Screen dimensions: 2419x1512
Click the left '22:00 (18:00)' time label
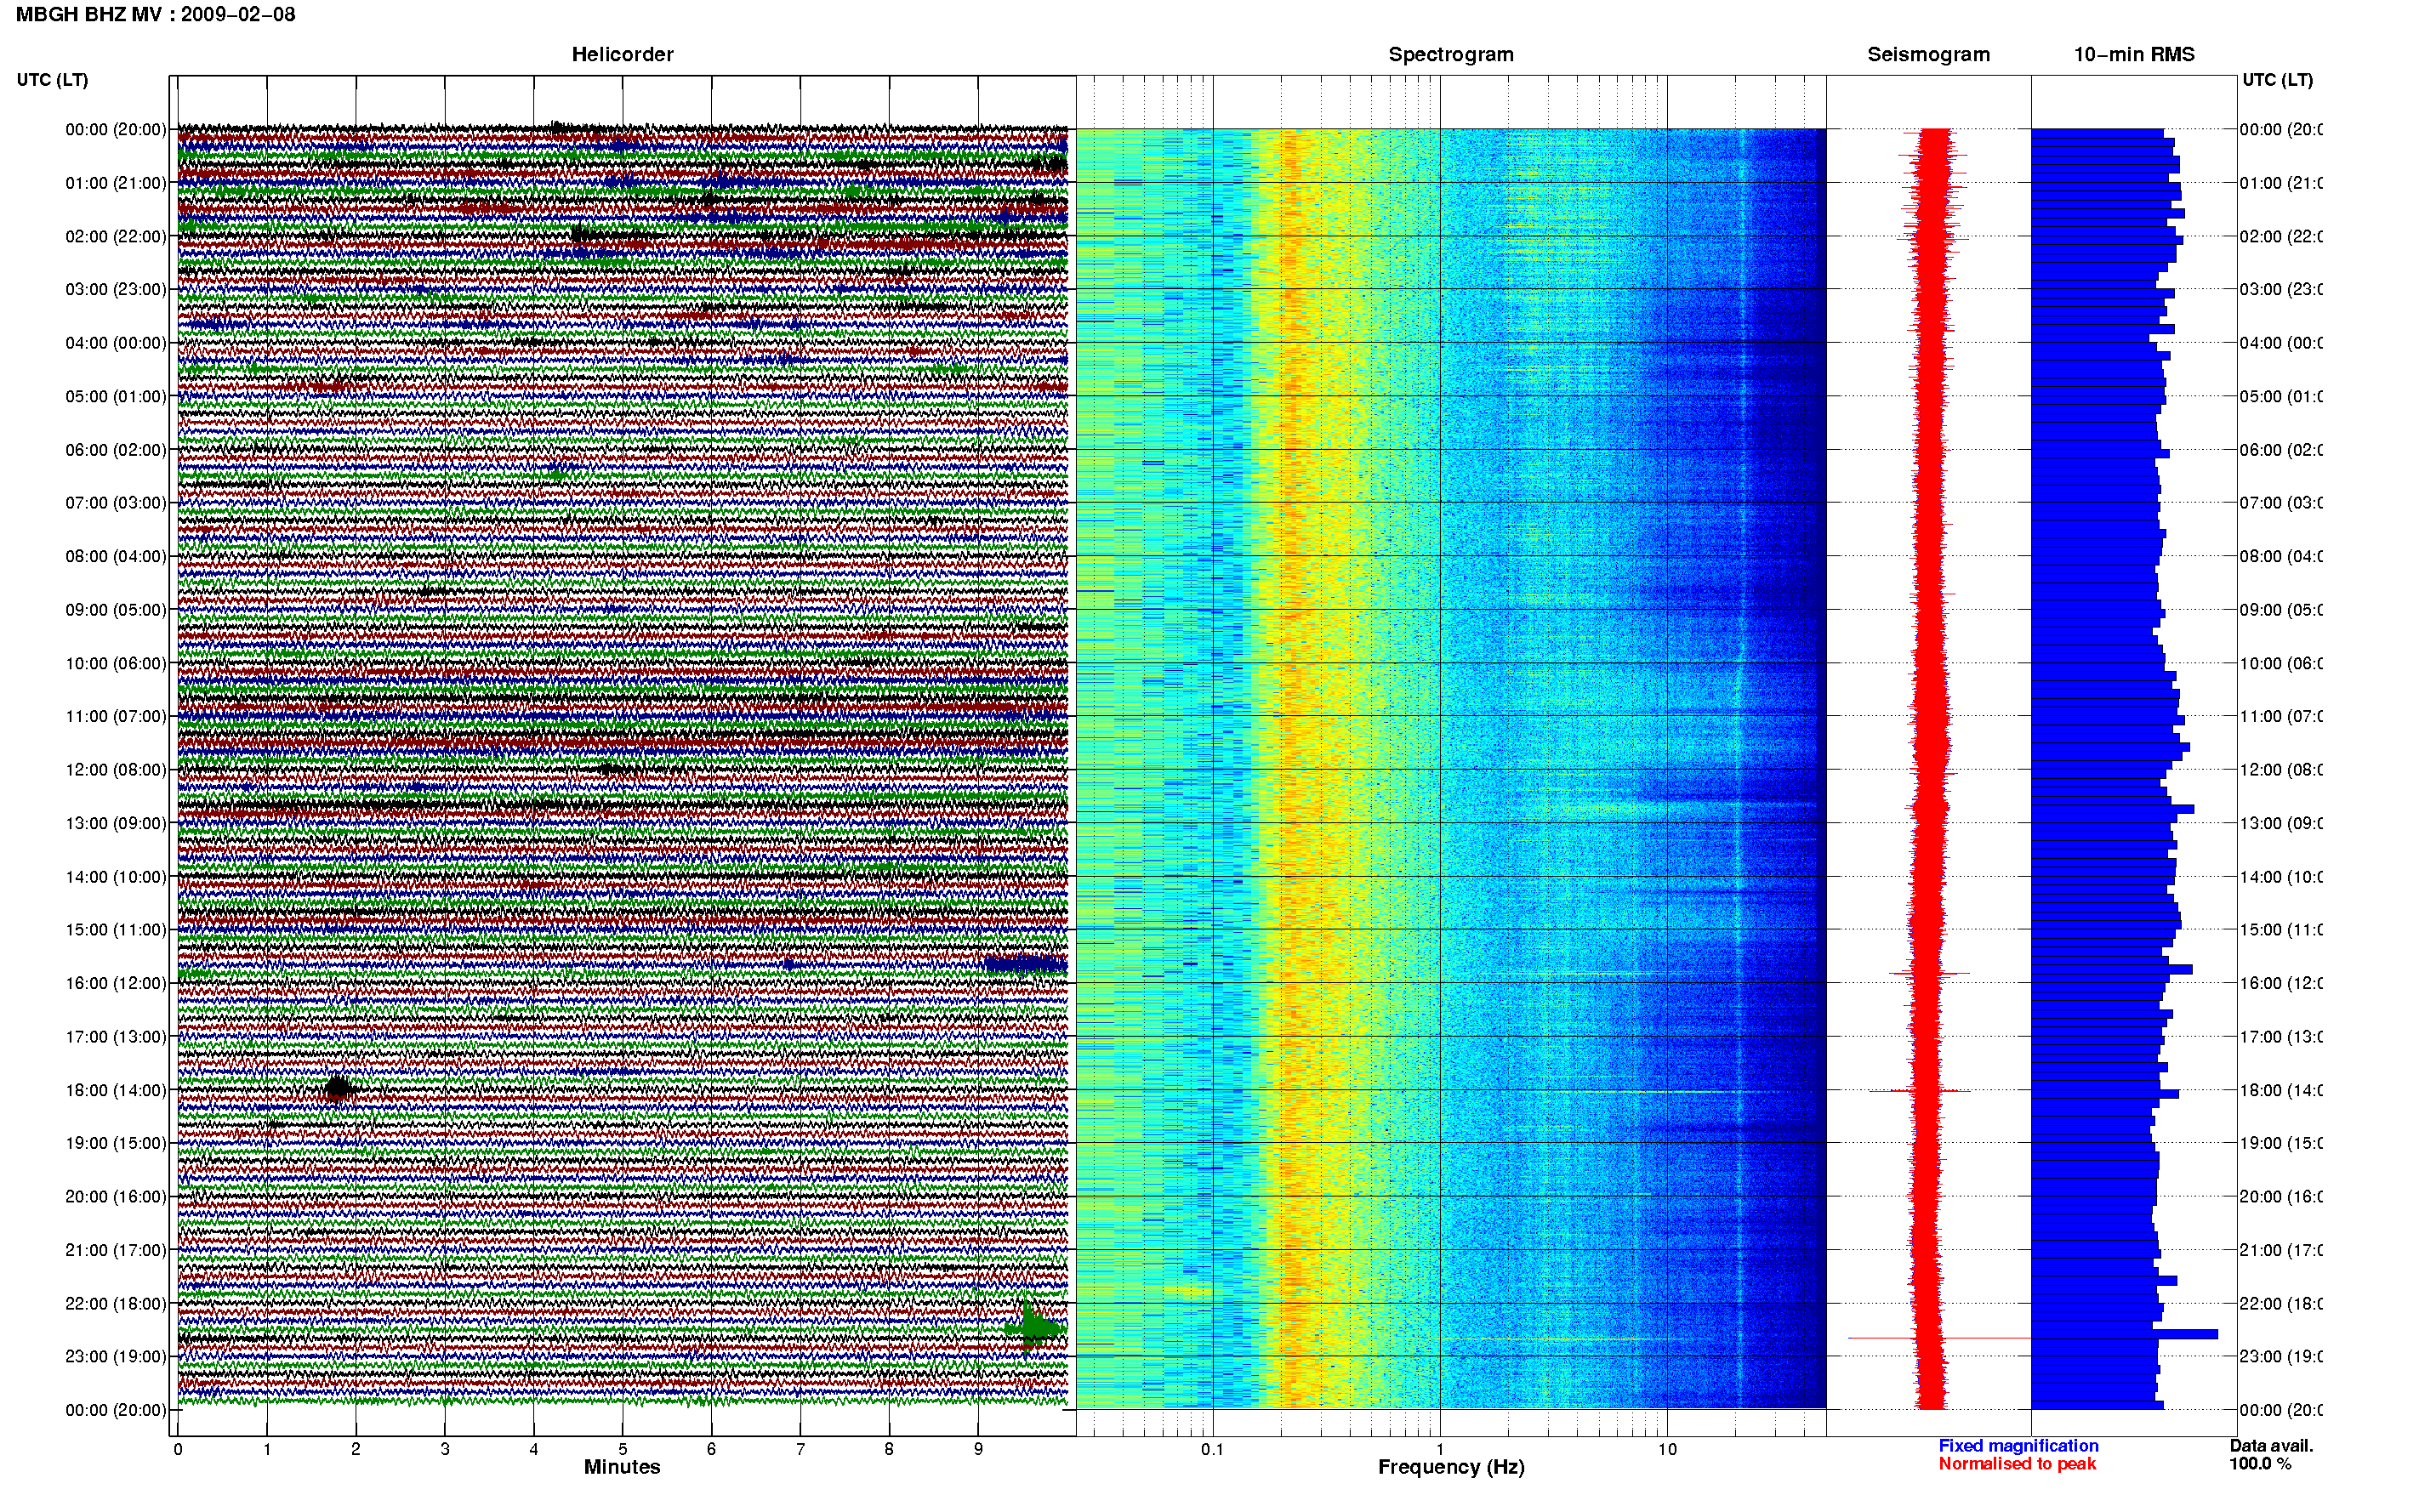click(x=116, y=1303)
